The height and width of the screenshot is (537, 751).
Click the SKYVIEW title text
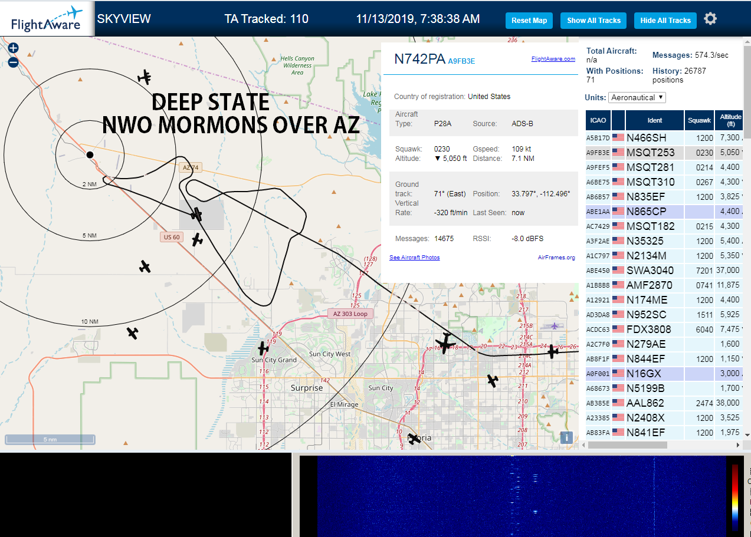(124, 19)
